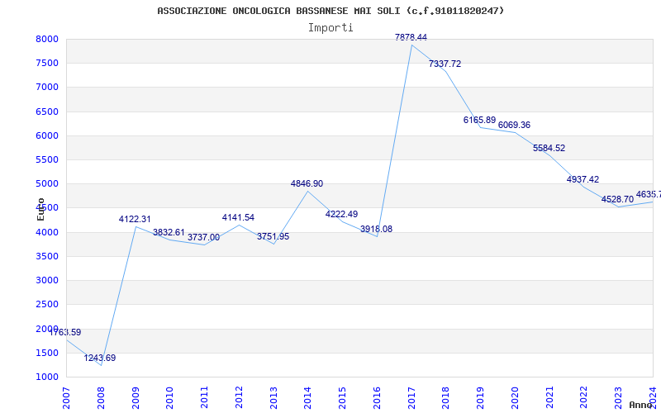Click the Euro axis label
This screenshot has height=413, width=661.
(40, 210)
